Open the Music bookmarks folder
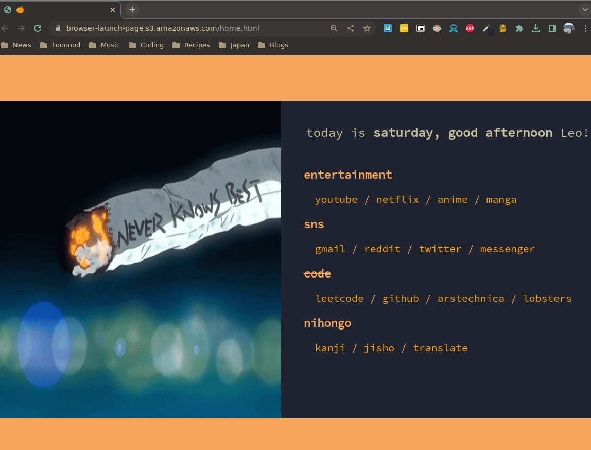This screenshot has height=450, width=591. point(105,45)
